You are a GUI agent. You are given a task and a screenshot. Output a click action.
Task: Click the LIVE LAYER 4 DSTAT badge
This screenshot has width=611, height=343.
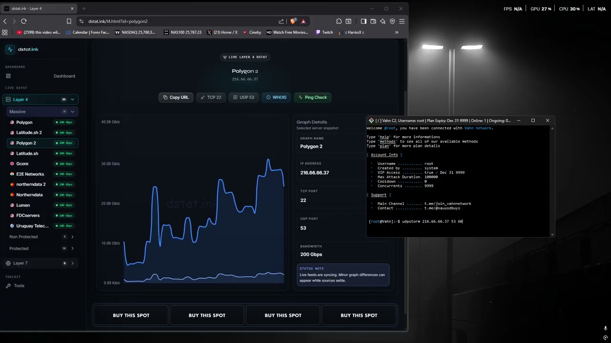(x=245, y=57)
